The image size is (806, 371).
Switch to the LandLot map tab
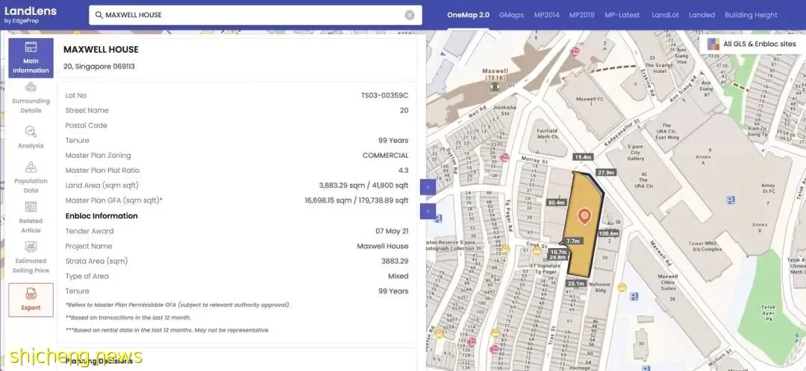[665, 15]
